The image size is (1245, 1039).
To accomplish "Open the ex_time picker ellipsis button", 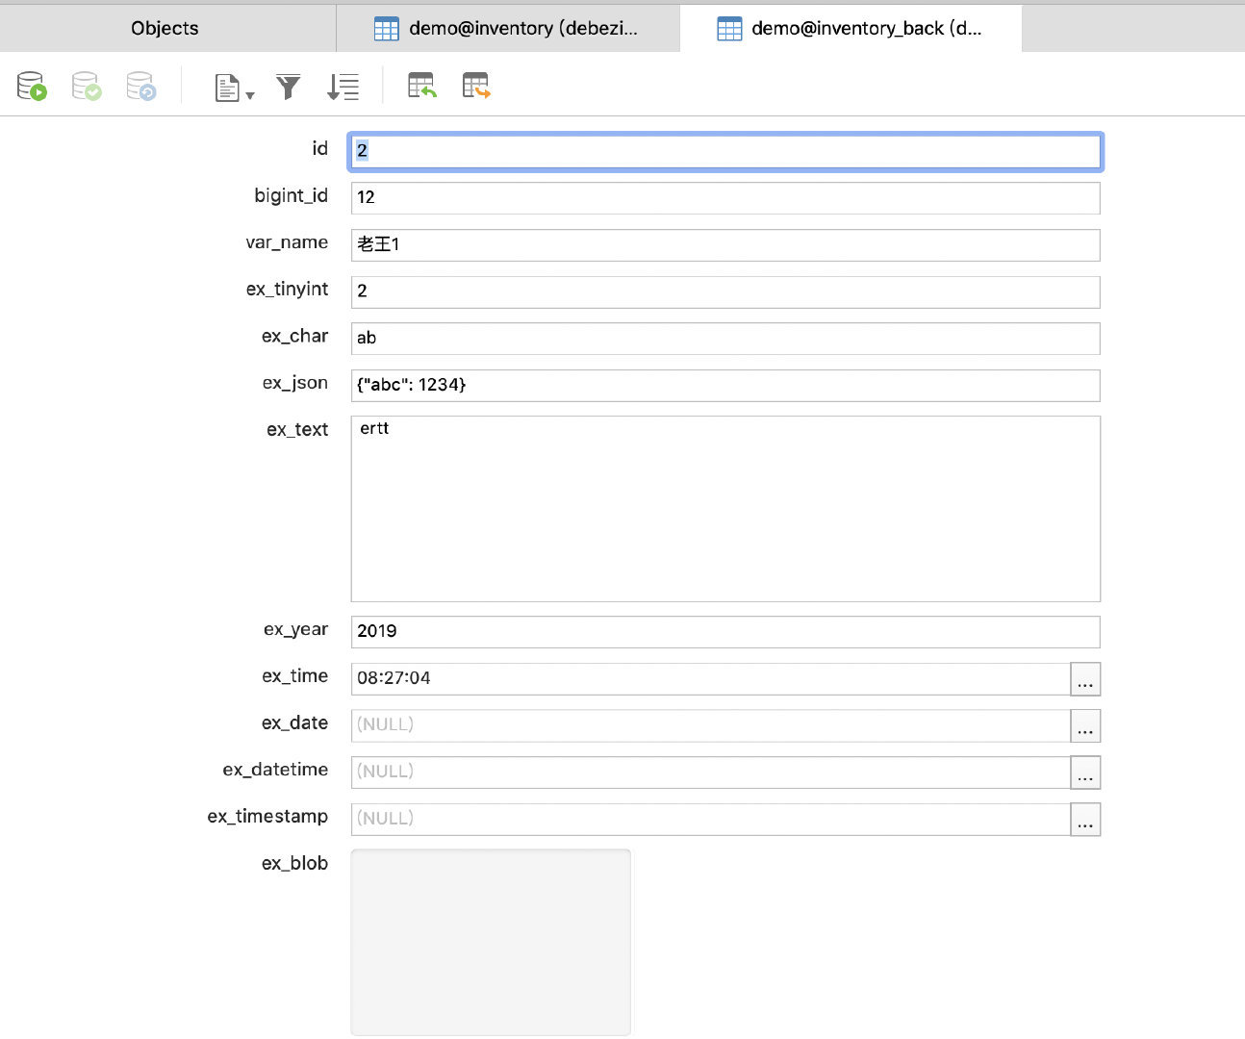I will pos(1085,678).
